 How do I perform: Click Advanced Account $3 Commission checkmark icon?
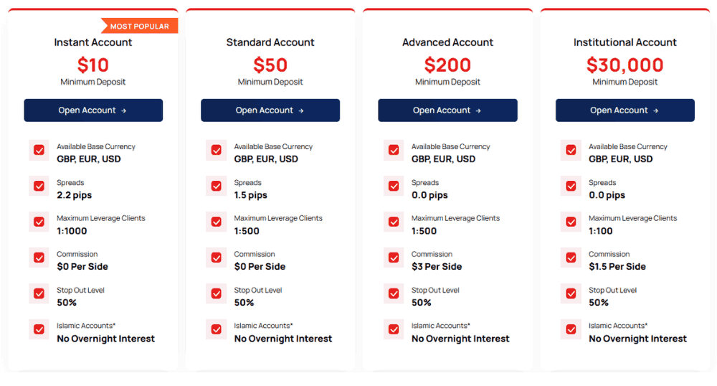pyautogui.click(x=393, y=258)
